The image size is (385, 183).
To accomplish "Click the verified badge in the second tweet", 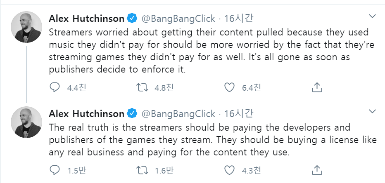I will [x=132, y=113].
